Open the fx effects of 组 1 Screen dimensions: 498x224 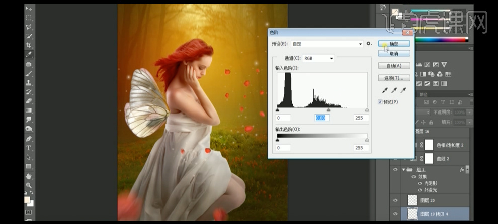pyautogui.click(x=462, y=170)
